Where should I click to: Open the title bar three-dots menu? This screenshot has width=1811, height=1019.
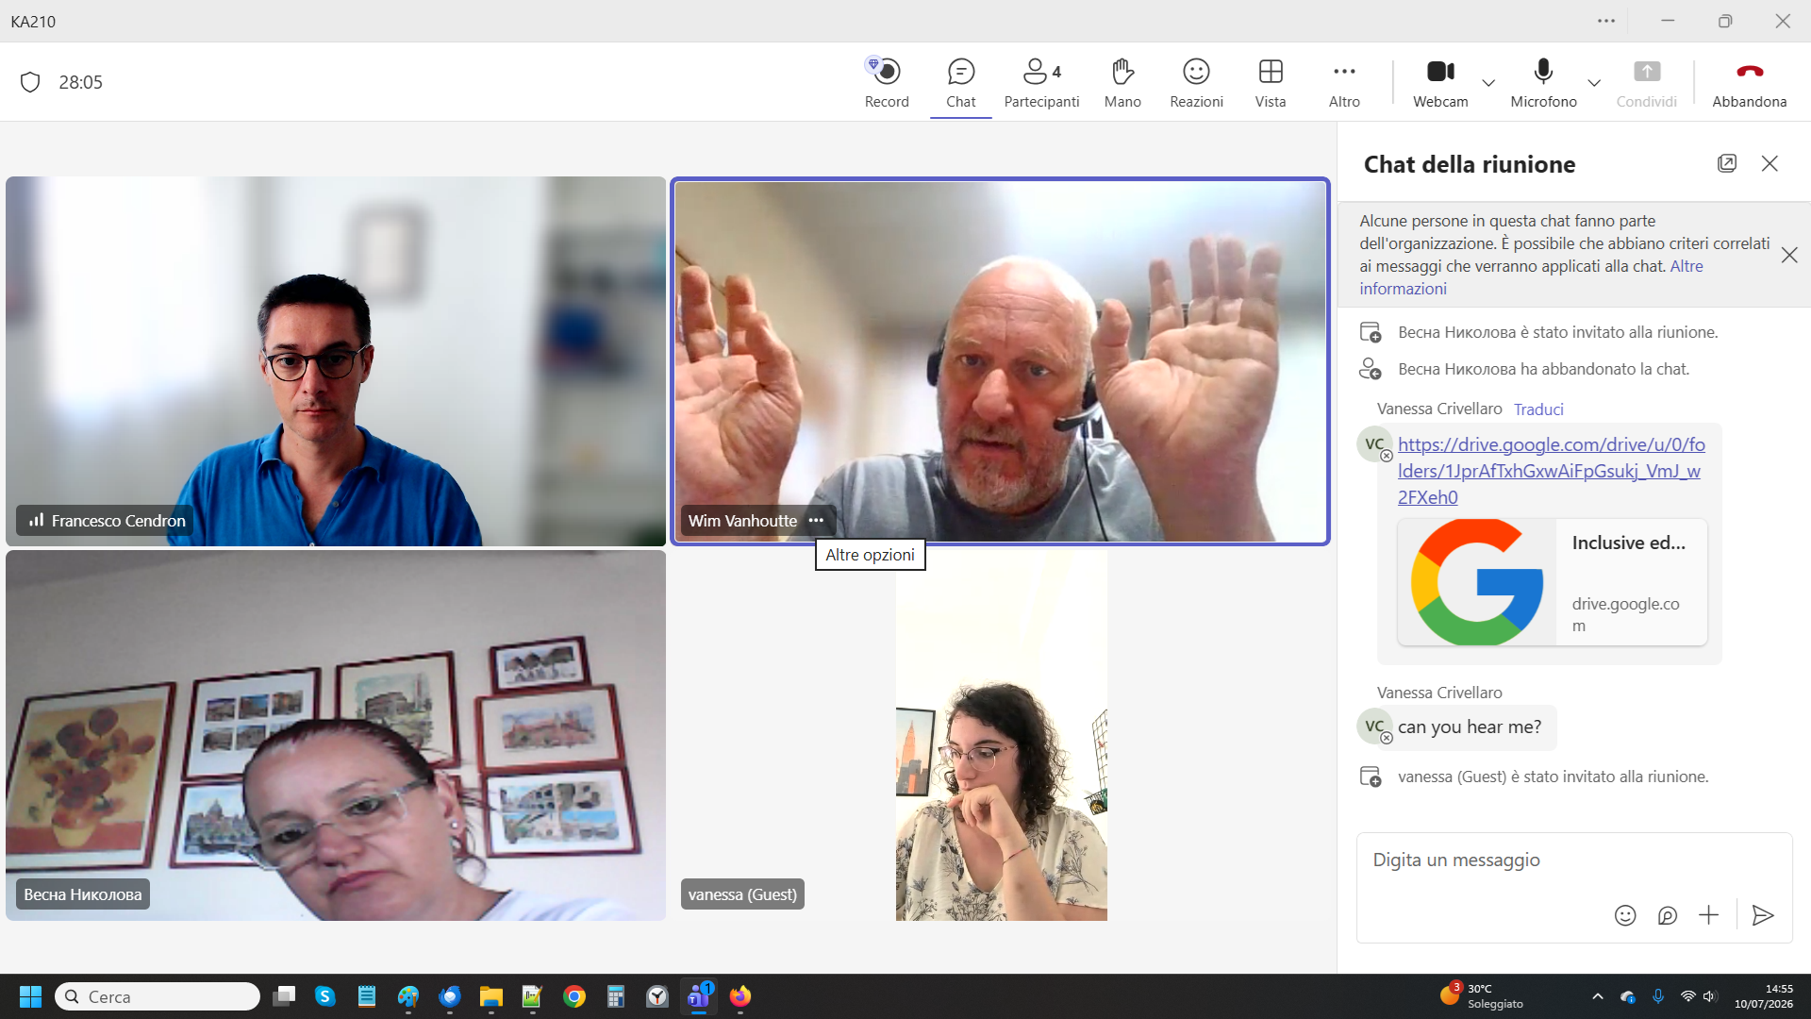[x=1606, y=21]
